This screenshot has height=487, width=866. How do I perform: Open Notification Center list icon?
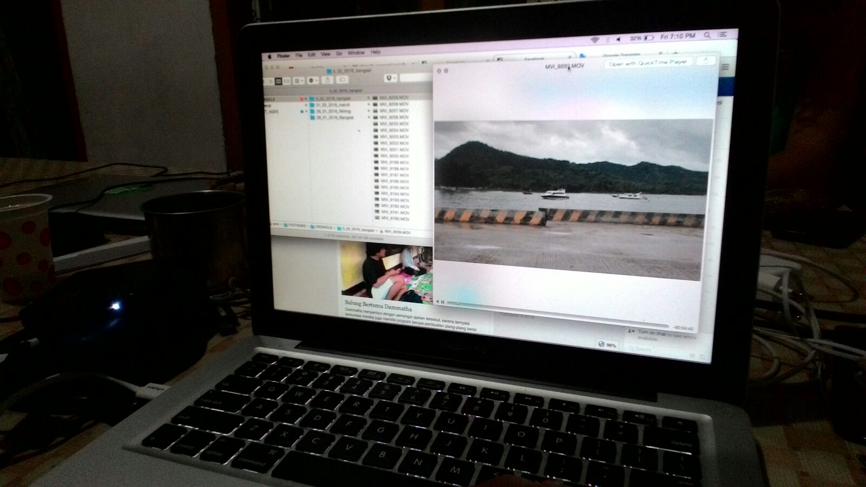pyautogui.click(x=723, y=34)
